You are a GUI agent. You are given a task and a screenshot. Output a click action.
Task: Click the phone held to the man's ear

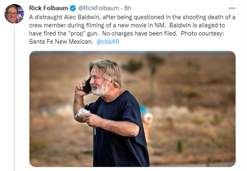click(87, 85)
